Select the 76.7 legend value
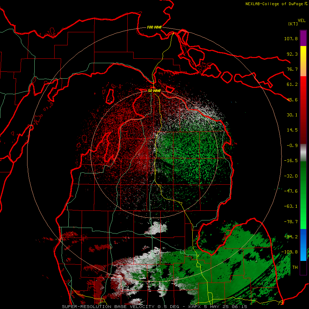309x309 pixels. pyautogui.click(x=292, y=69)
